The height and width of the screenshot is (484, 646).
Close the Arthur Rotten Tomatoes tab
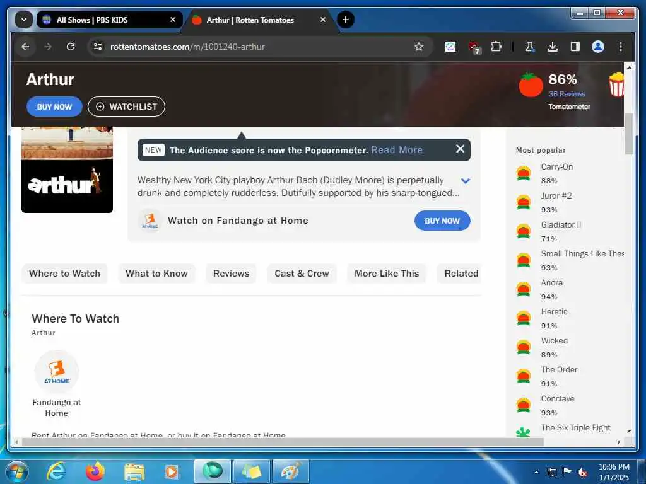pyautogui.click(x=322, y=20)
